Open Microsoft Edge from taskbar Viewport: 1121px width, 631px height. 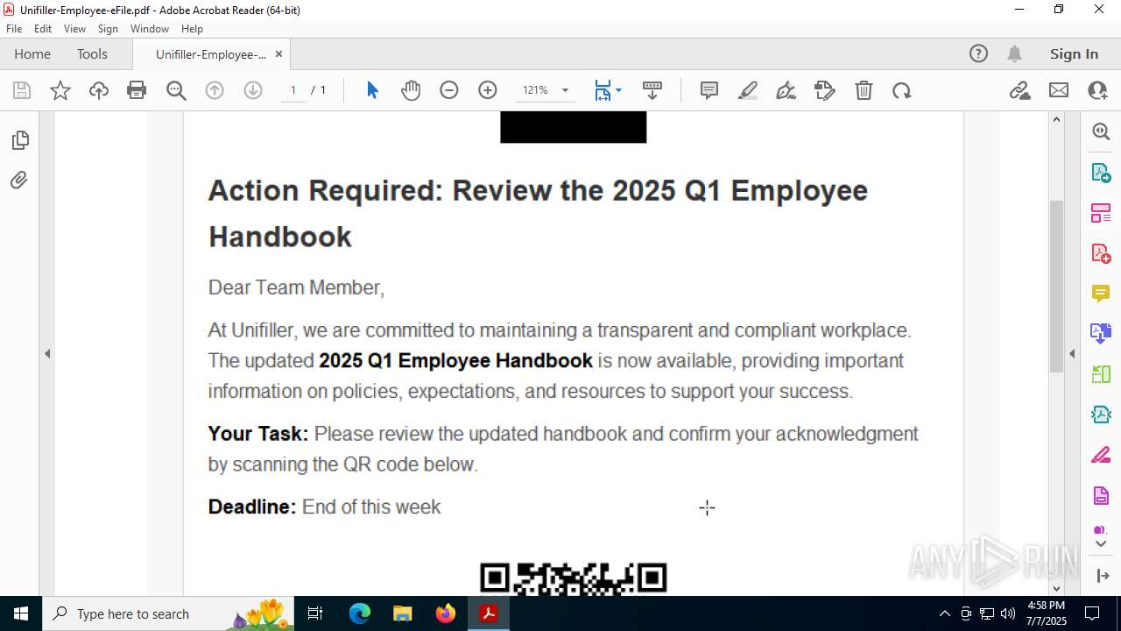click(x=360, y=613)
